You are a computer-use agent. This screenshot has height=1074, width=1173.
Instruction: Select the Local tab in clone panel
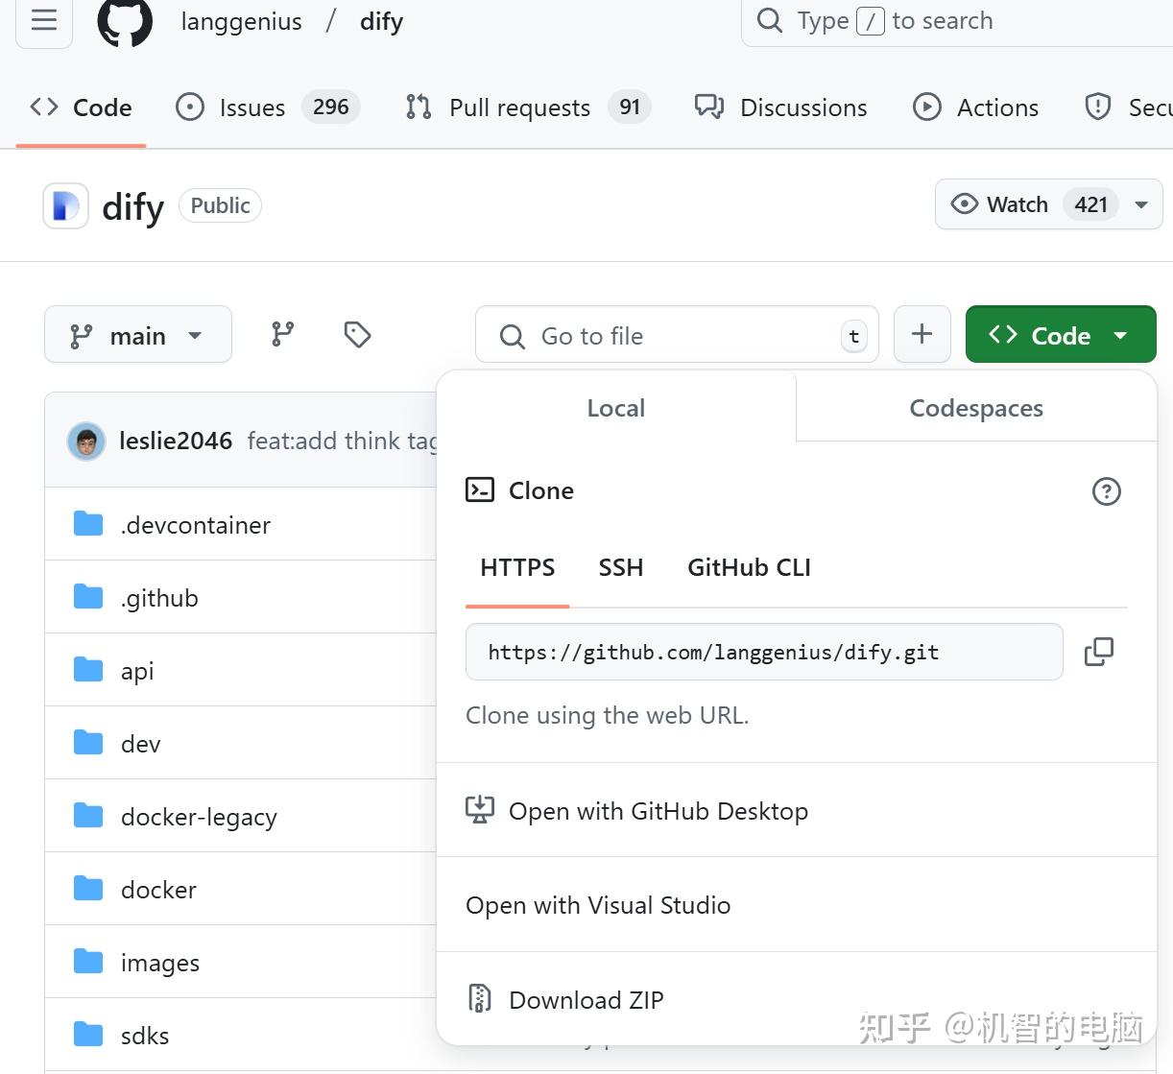point(616,407)
